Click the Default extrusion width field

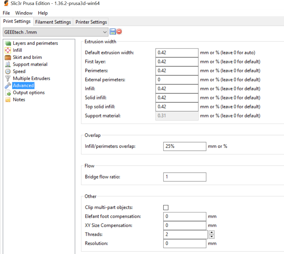click(177, 53)
